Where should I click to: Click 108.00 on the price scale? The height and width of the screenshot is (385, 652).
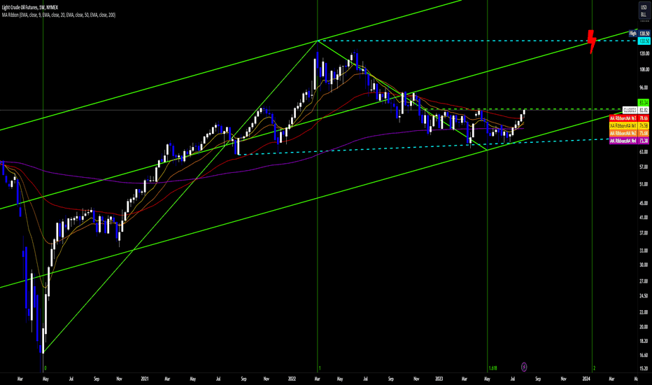[644, 70]
